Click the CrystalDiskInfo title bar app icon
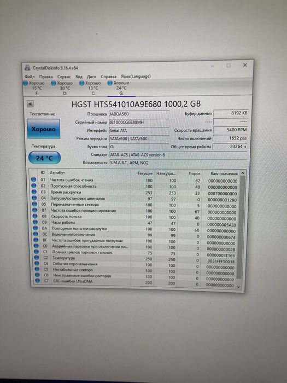Screen dimensions: 287x383 point(27,68)
